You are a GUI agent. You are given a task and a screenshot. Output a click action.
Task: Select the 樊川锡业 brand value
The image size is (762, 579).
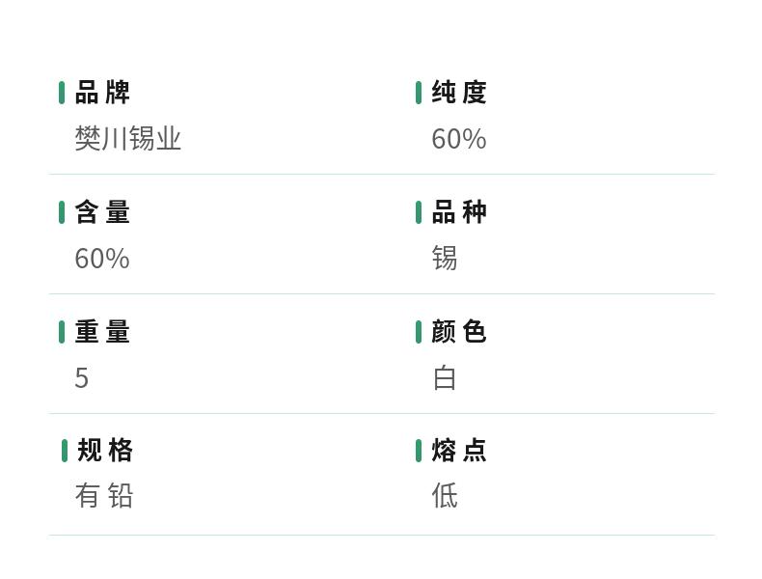coord(128,139)
